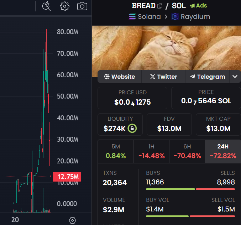Click the FDV label

pos(169,119)
